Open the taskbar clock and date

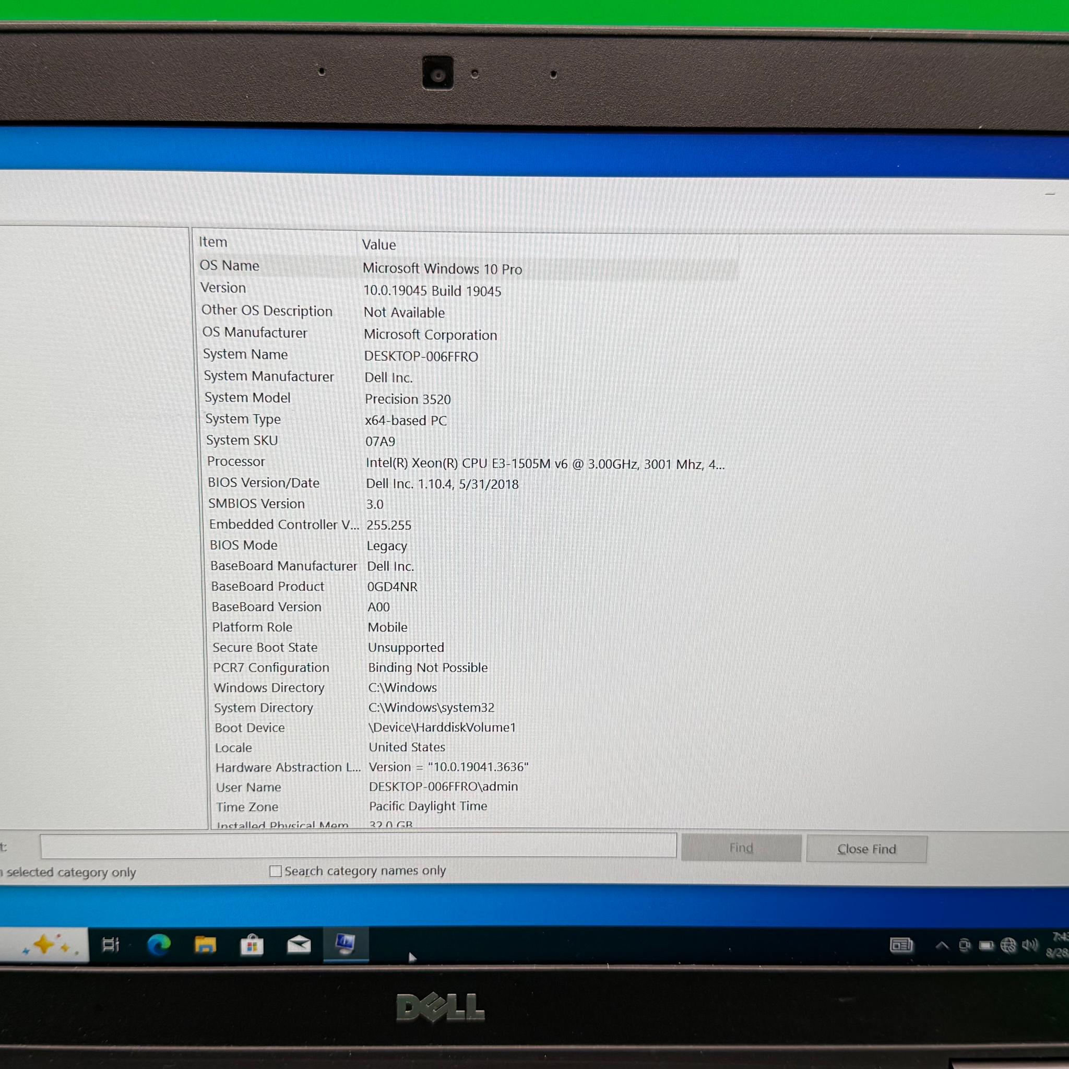(1058, 945)
